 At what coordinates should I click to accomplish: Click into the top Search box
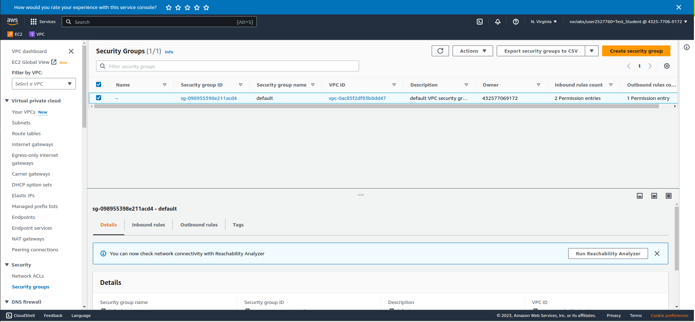coord(159,22)
